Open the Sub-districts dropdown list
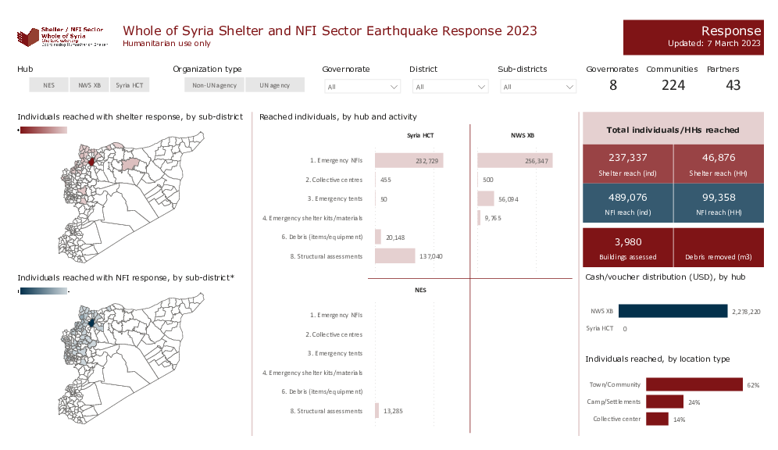778x450 pixels. tap(537, 87)
